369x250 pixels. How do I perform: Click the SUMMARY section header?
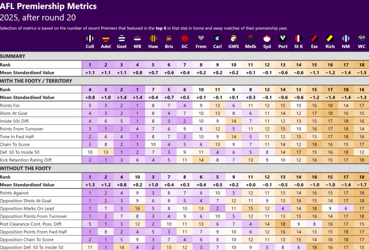pyautogui.click(x=13, y=56)
